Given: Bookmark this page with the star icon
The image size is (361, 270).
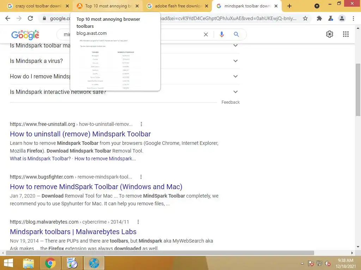Looking at the screenshot, I should [305, 18].
